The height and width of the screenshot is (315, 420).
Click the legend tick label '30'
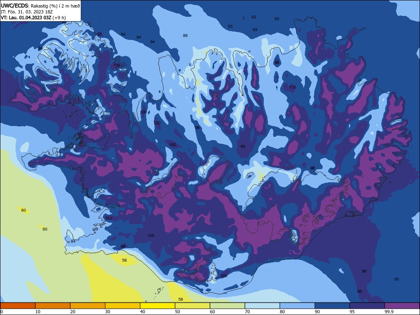point(108,312)
